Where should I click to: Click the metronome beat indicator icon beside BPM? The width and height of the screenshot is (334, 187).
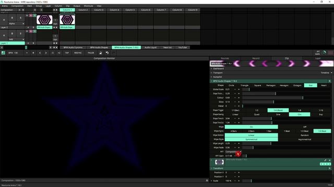click(x=3, y=53)
